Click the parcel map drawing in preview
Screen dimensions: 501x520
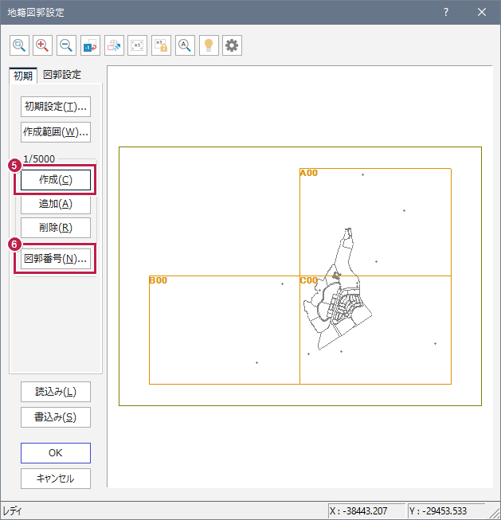coord(338,290)
